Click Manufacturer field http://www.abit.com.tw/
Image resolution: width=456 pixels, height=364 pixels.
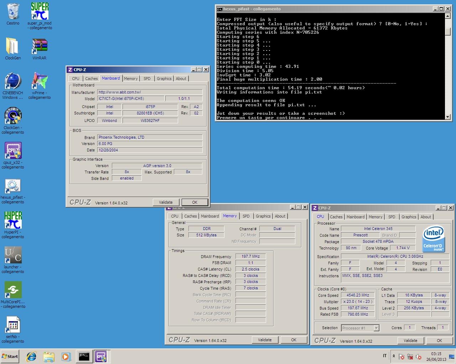pyautogui.click(x=150, y=92)
